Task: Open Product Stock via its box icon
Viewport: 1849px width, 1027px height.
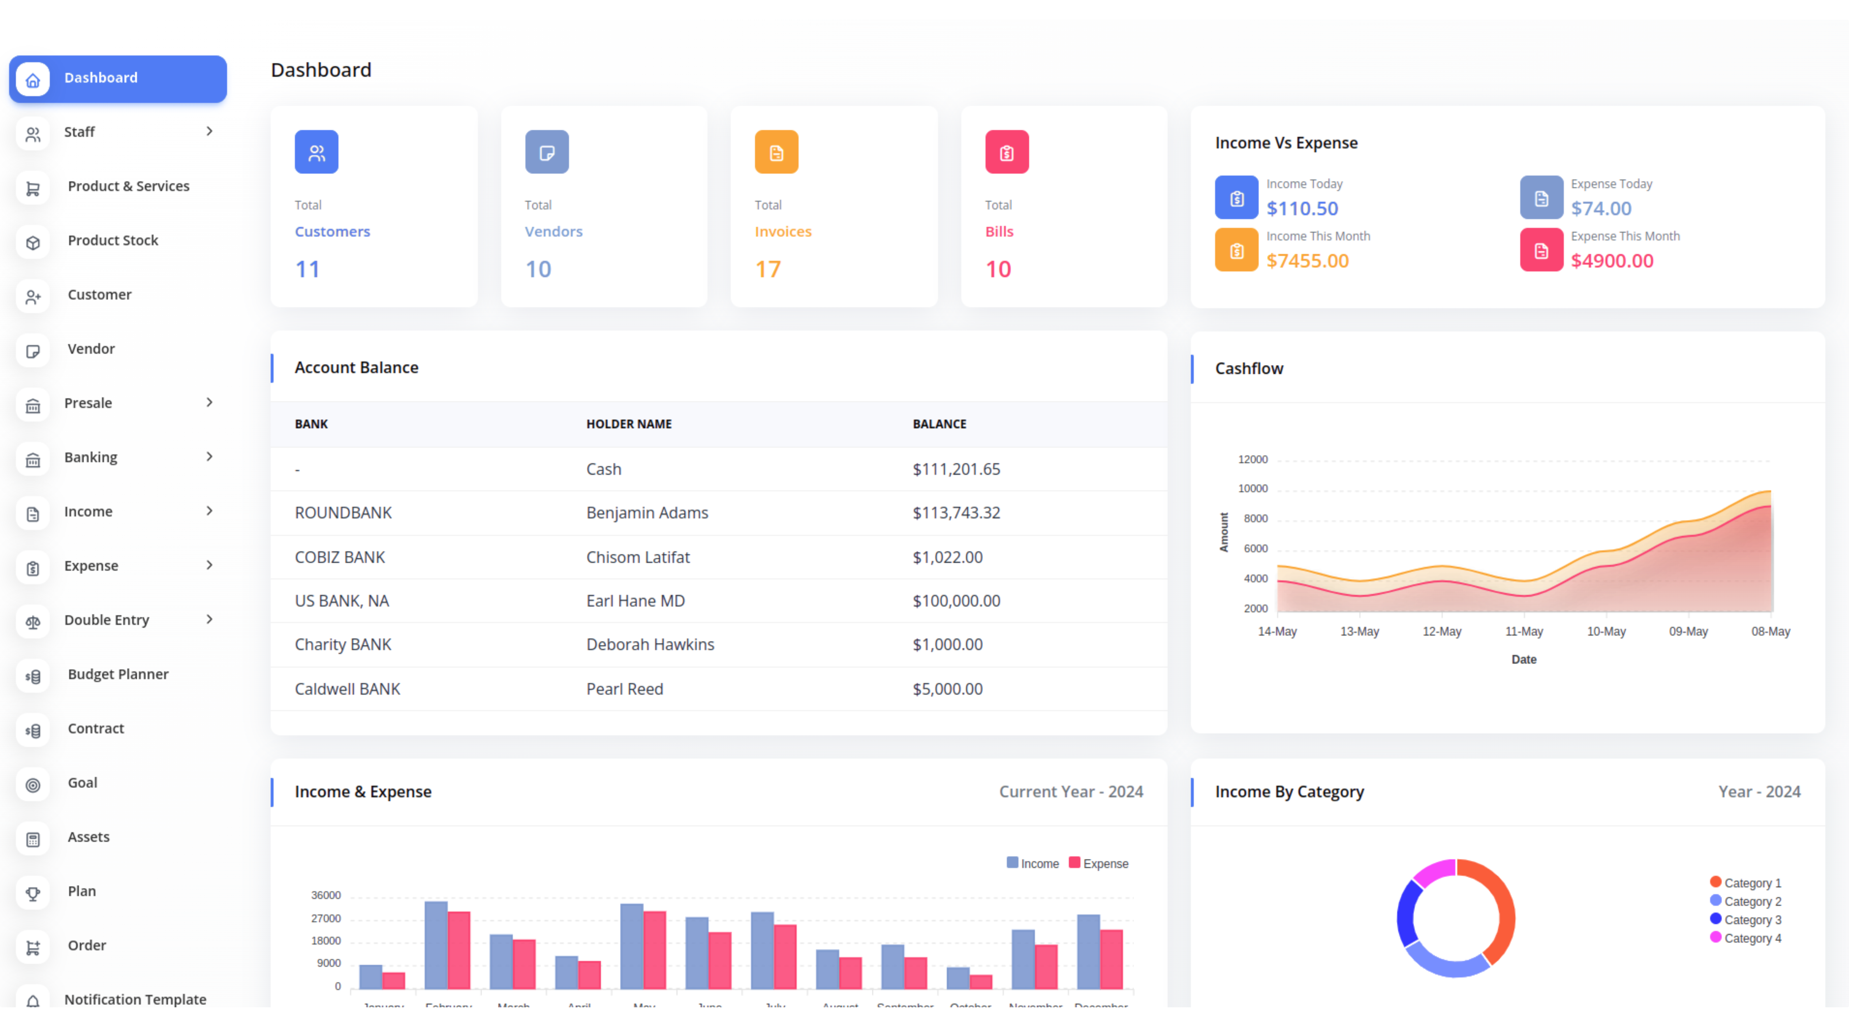Action: coord(32,242)
